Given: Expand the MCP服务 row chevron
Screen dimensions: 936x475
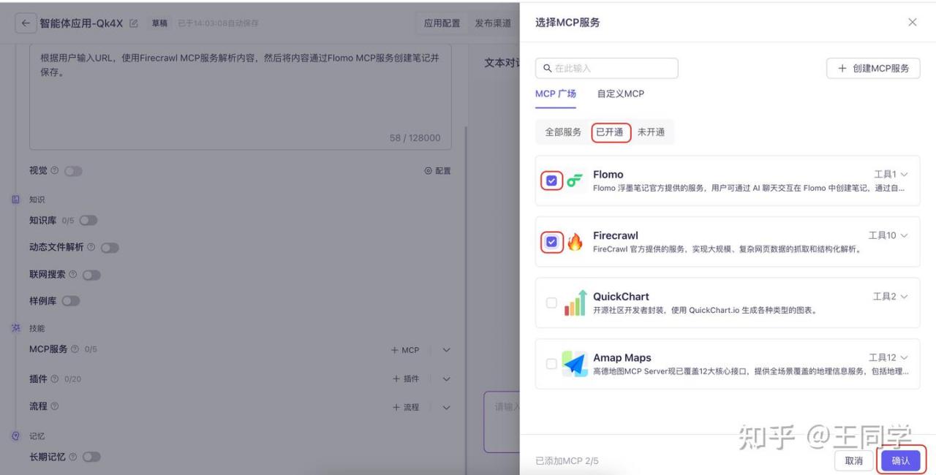Looking at the screenshot, I should [x=447, y=350].
